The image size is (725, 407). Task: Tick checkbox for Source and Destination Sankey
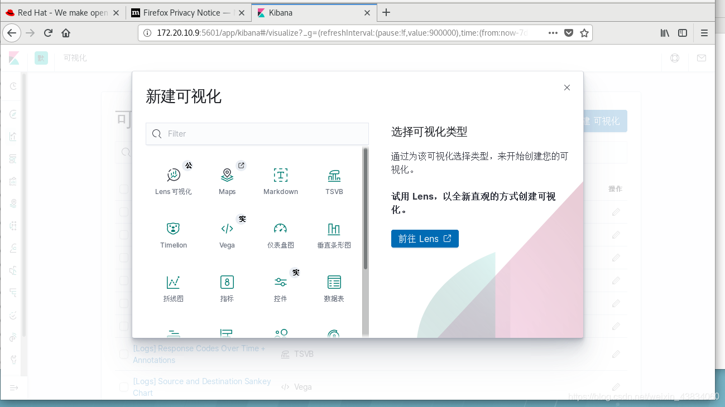[x=124, y=387]
